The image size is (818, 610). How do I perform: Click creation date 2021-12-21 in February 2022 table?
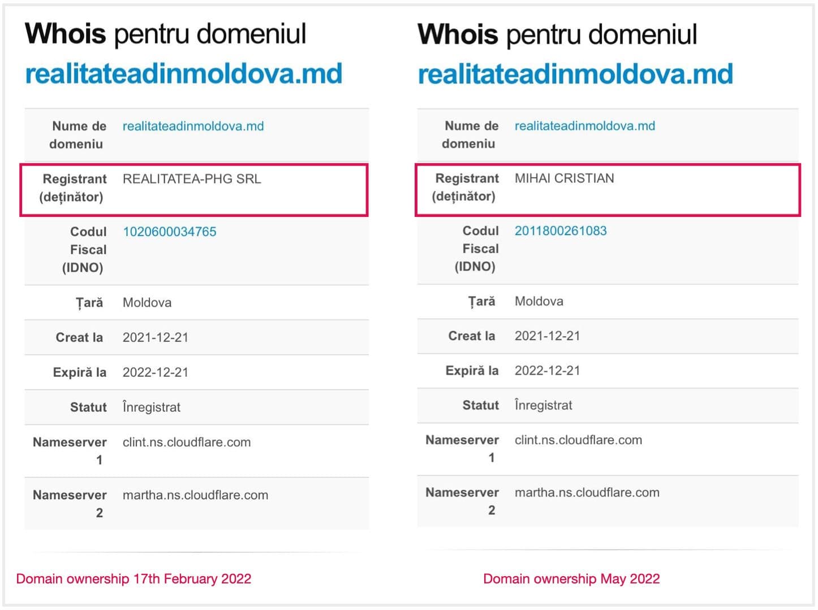(x=155, y=337)
